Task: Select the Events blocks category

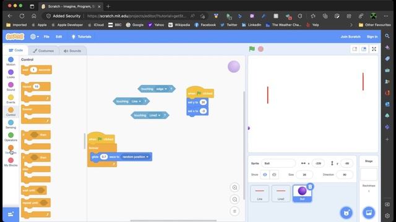Action: pyautogui.click(x=11, y=99)
